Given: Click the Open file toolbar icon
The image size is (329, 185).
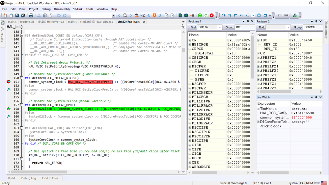Looking at the screenshot, I should (11, 15).
